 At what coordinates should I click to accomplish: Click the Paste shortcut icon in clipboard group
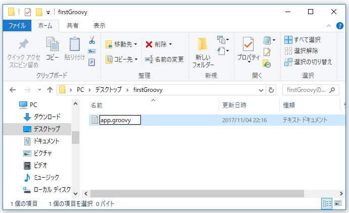coord(92,62)
